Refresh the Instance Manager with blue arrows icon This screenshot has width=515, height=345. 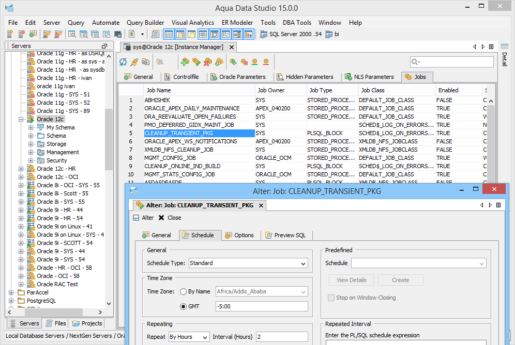[x=123, y=62]
